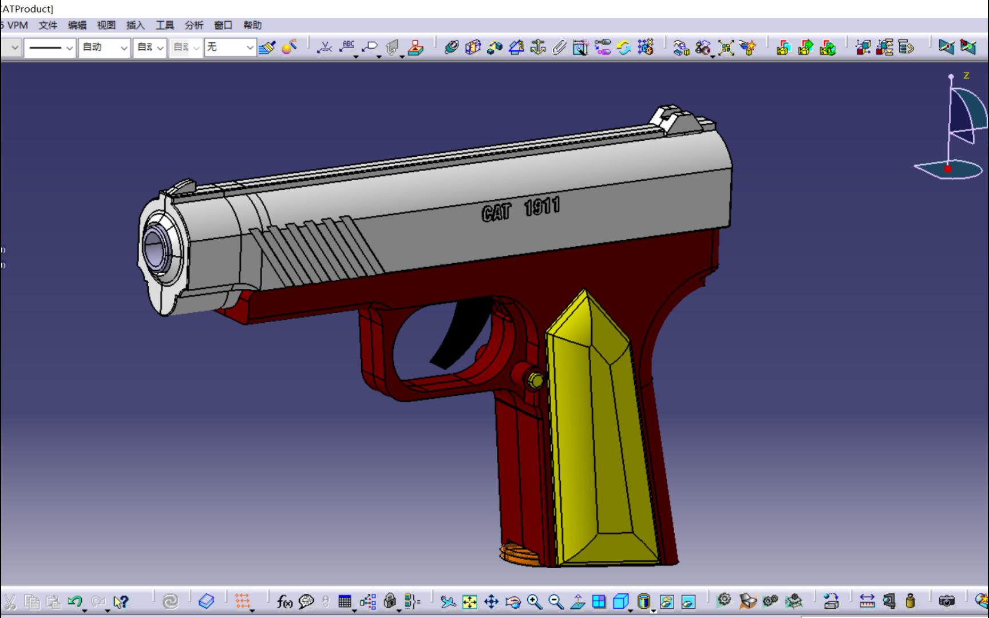
Task: Open the 分析 (Analyze) menu
Action: tap(194, 25)
